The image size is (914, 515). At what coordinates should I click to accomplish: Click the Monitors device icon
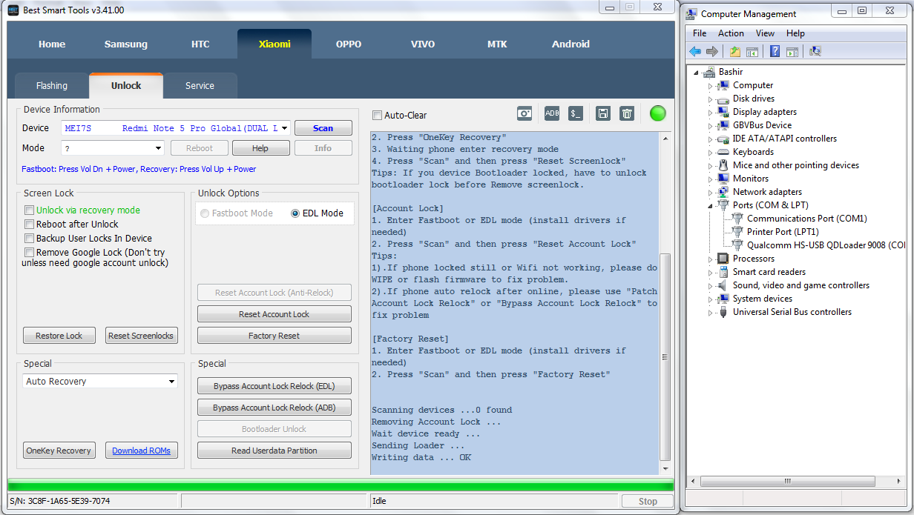pyautogui.click(x=723, y=179)
